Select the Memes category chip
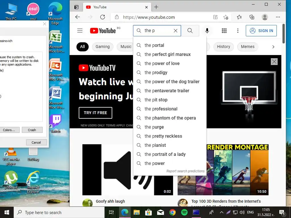This screenshot has width=291, height=218. pyautogui.click(x=248, y=47)
